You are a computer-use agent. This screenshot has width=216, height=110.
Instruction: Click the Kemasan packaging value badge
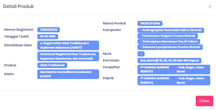(169, 61)
